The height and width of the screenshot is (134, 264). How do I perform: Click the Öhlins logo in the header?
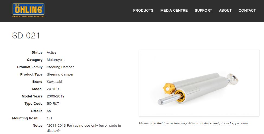coord(28,10)
